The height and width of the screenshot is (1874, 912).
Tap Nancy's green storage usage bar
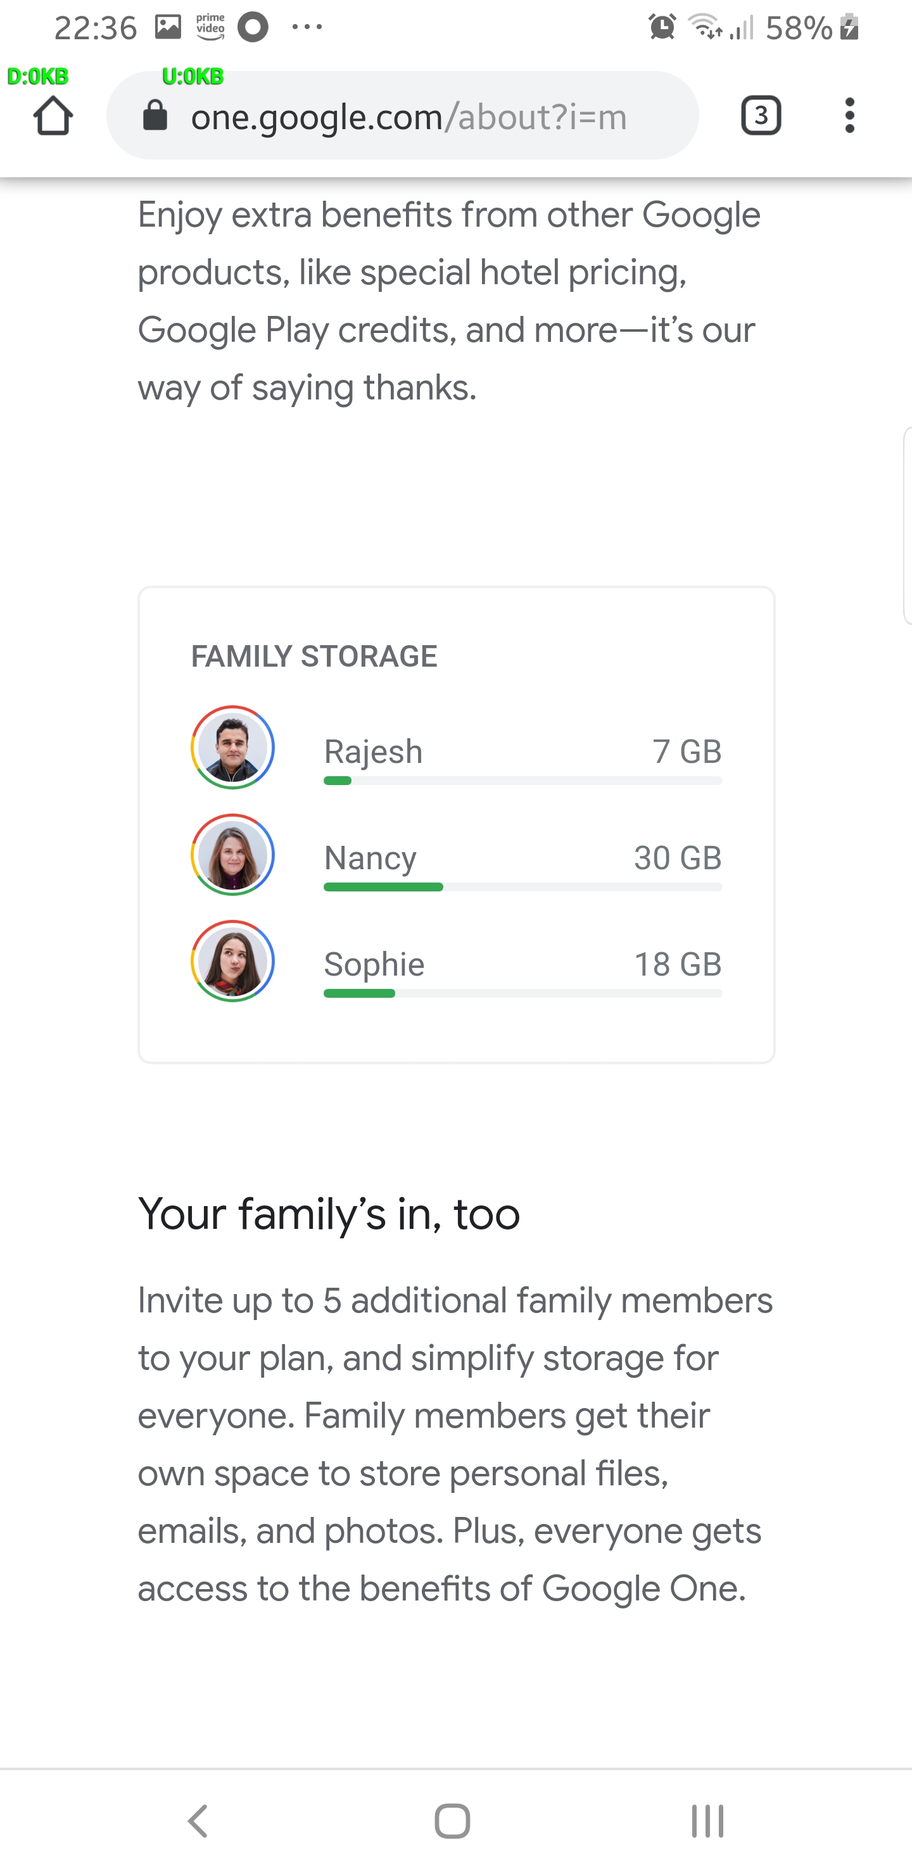(x=384, y=887)
